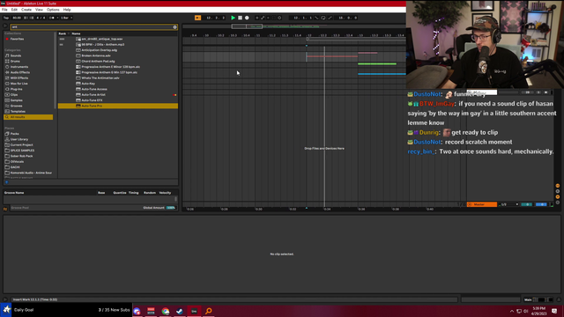Toggle the metronome button
The height and width of the screenshot is (317, 564).
51,18
